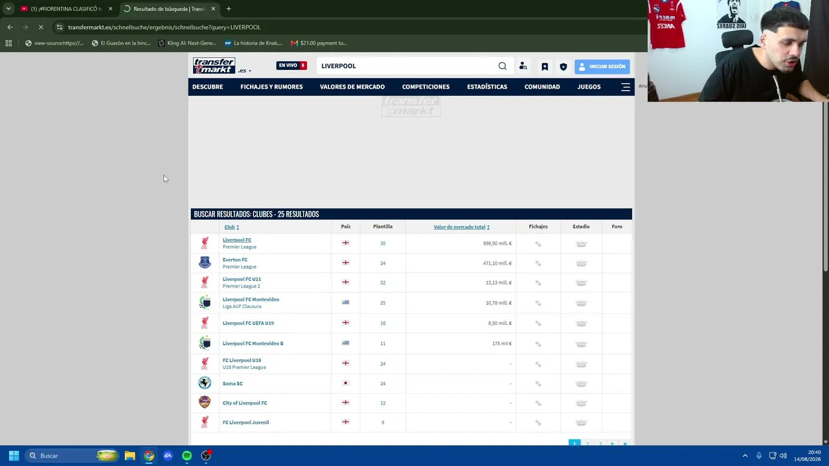The image size is (829, 466).
Task: Stop loading the page
Action: tap(41, 27)
